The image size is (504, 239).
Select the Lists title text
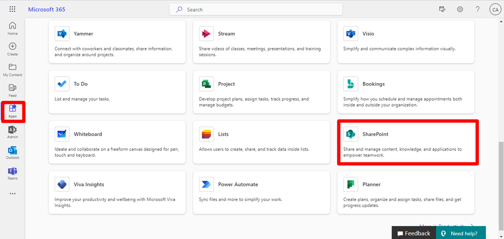coord(224,135)
